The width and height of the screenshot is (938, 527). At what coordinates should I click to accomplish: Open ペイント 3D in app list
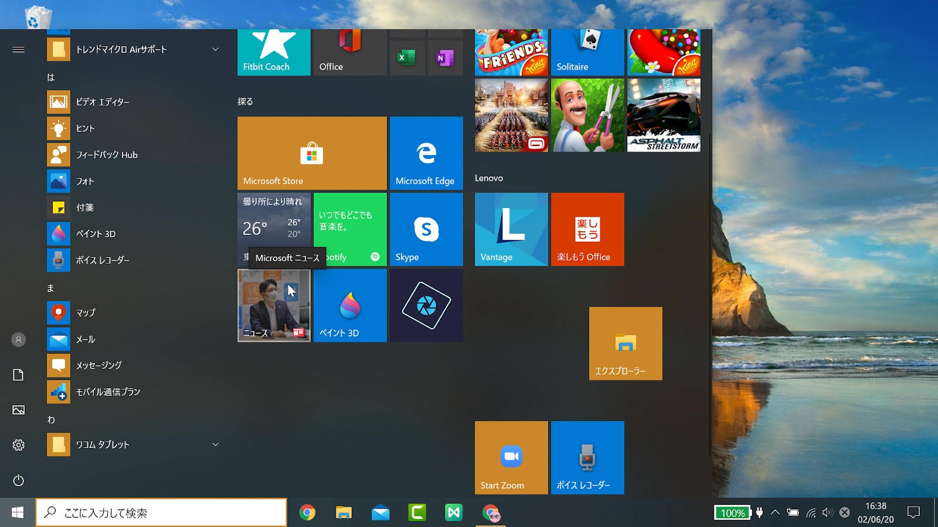click(135, 234)
